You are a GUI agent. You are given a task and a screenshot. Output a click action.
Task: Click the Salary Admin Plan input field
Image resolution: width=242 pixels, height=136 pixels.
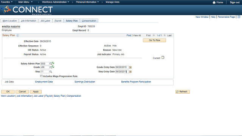coord(45,64)
